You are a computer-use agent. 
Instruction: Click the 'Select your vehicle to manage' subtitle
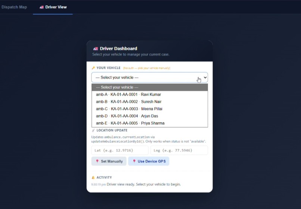(x=131, y=54)
